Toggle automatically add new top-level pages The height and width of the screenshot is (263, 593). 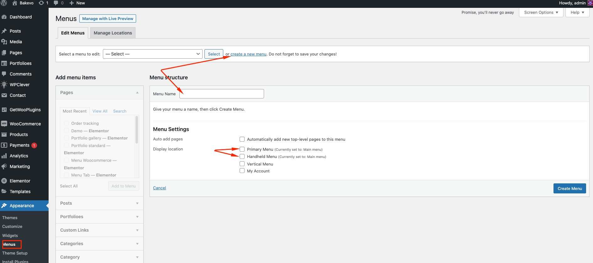pos(242,139)
